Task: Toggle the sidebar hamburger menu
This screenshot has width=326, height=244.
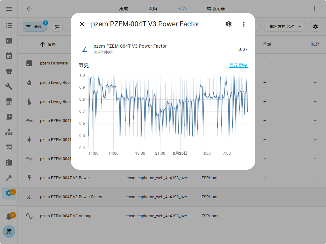Action: click(9, 9)
